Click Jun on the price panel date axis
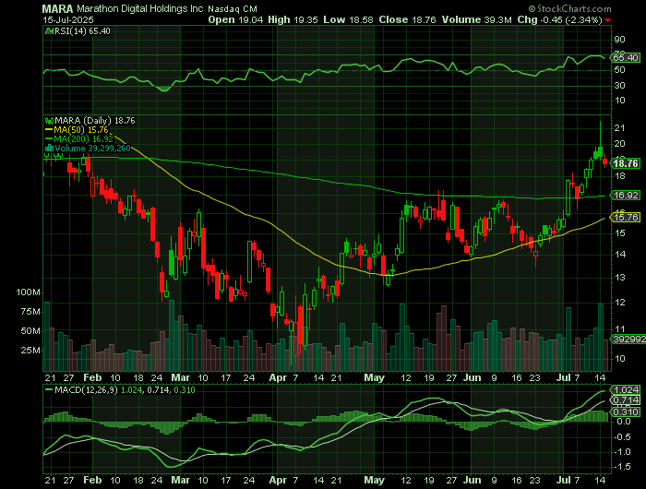 tap(473, 377)
